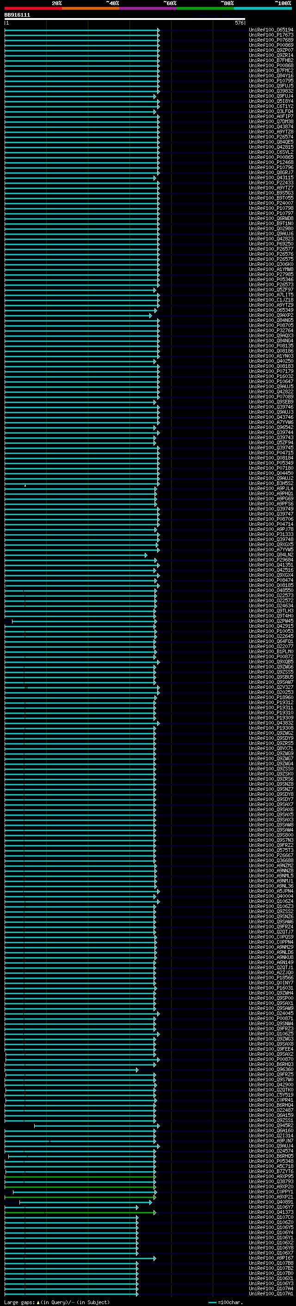Viewport: 296px width, 1306px height.
Task: Select the UniRef100_P00870 label
Action: click(x=271, y=1059)
